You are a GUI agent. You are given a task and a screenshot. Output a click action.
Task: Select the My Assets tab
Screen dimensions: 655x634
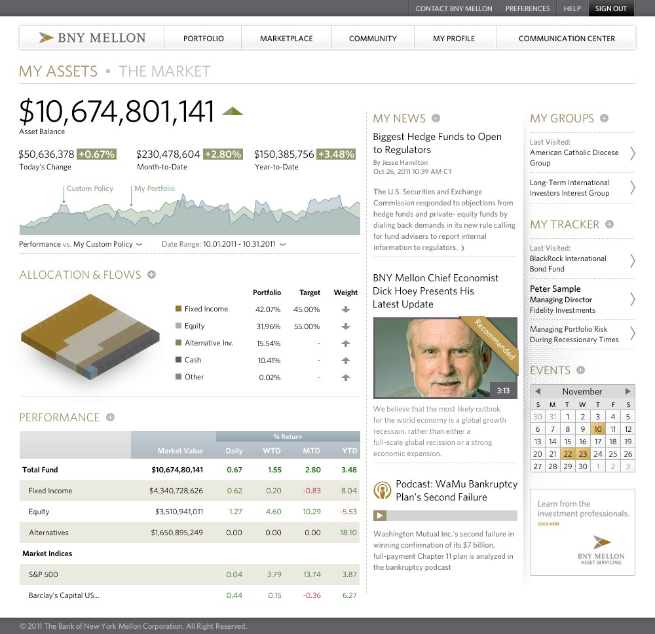(x=58, y=71)
